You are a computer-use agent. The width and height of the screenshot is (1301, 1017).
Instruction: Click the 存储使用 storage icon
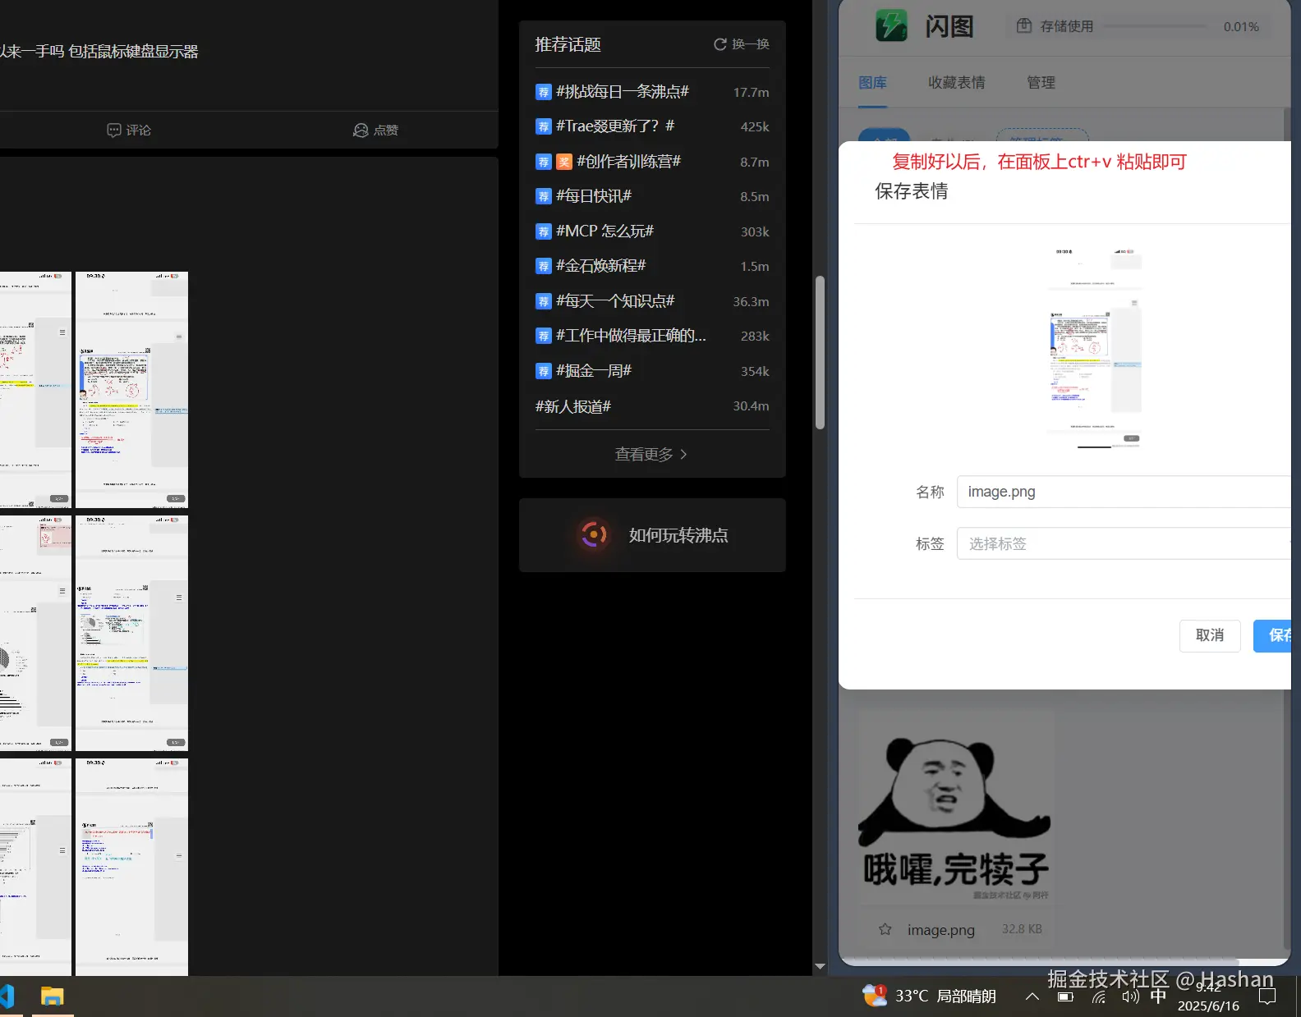(x=1024, y=26)
